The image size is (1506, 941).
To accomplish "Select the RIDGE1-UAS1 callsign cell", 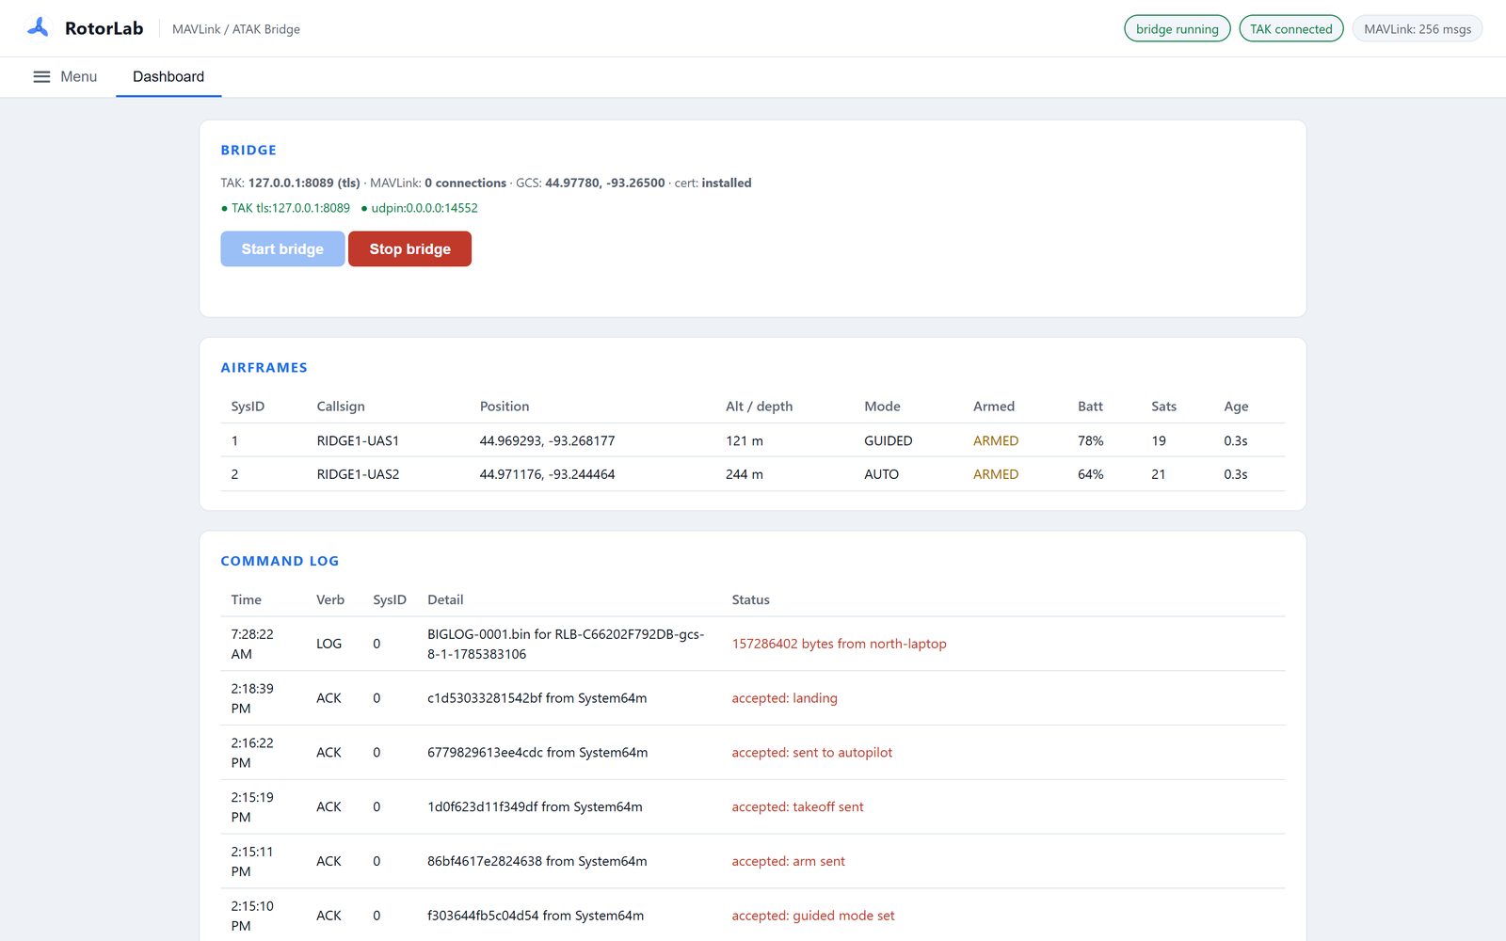I will [x=358, y=440].
